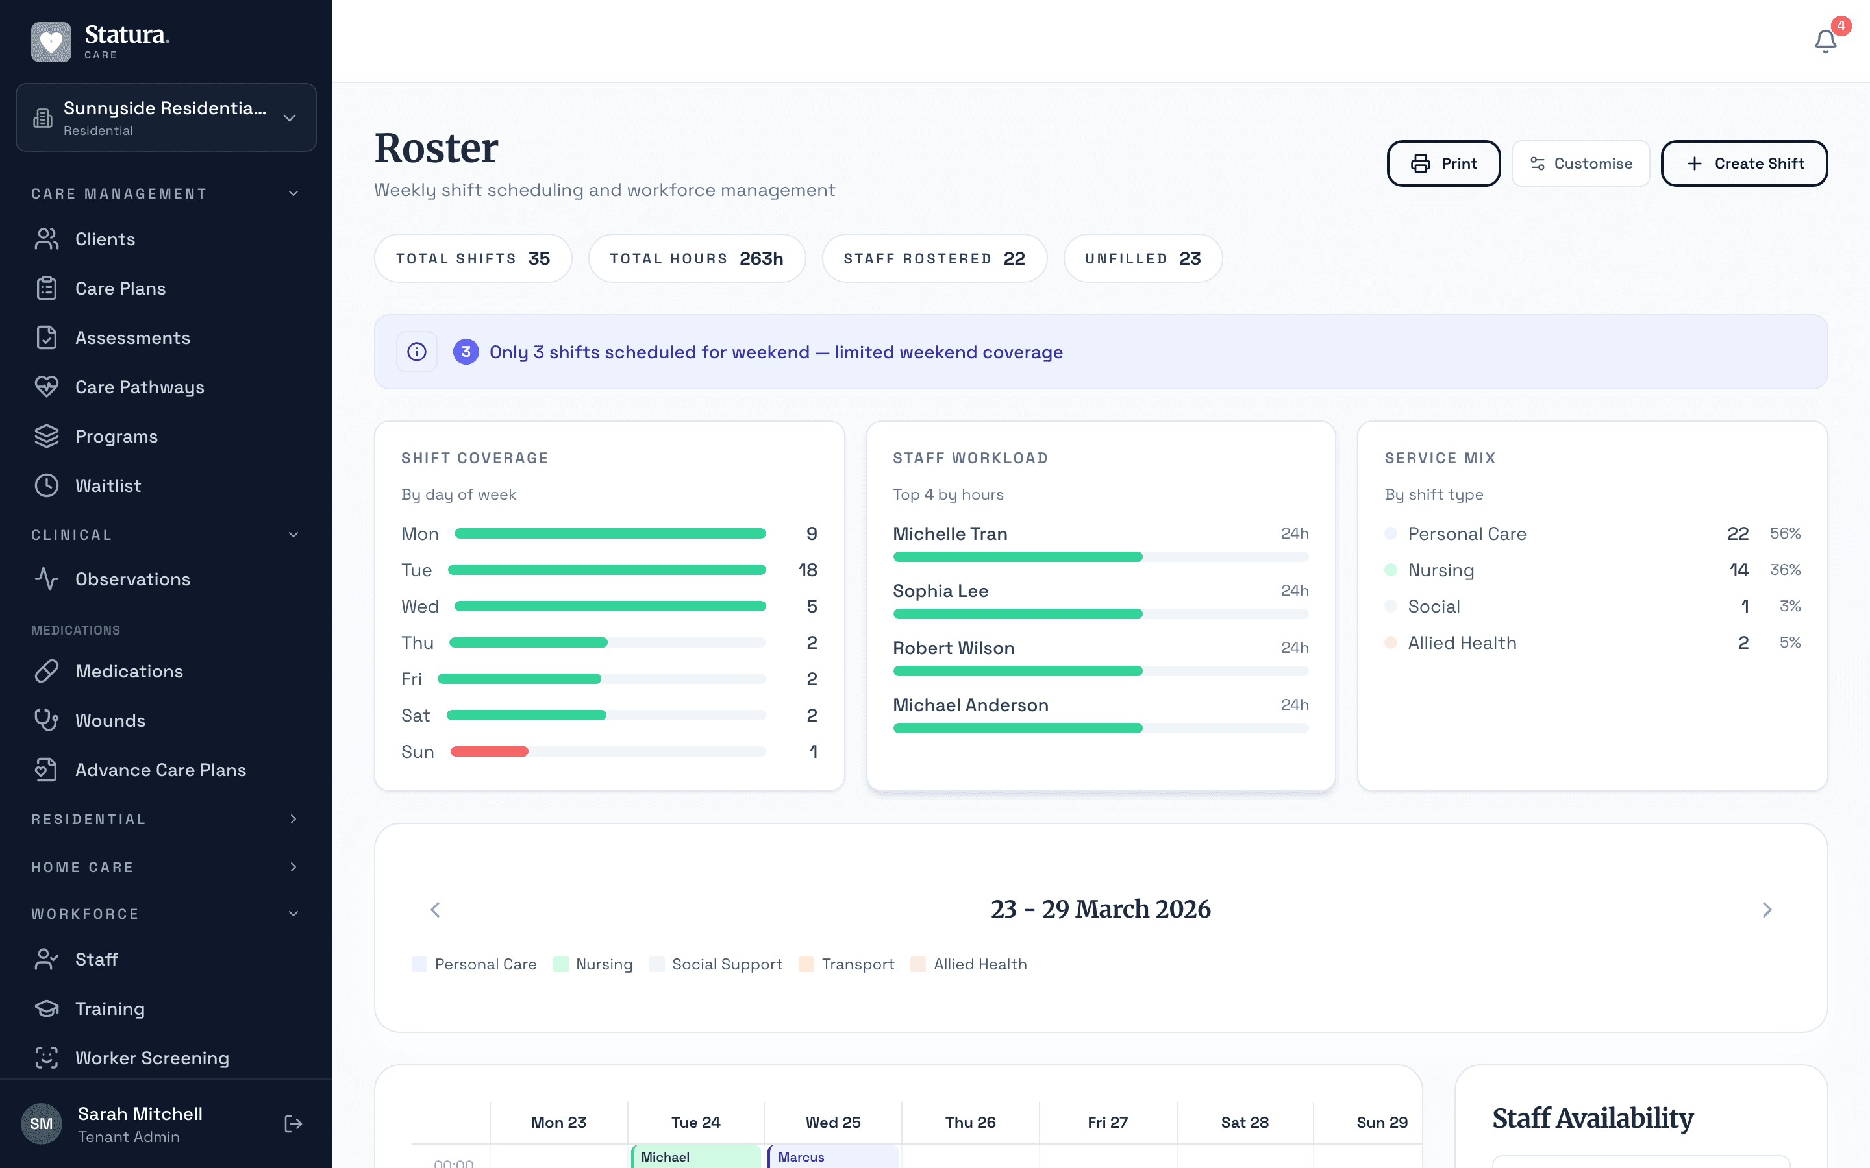Open the Medications pill icon
The height and width of the screenshot is (1168, 1870).
tap(46, 672)
